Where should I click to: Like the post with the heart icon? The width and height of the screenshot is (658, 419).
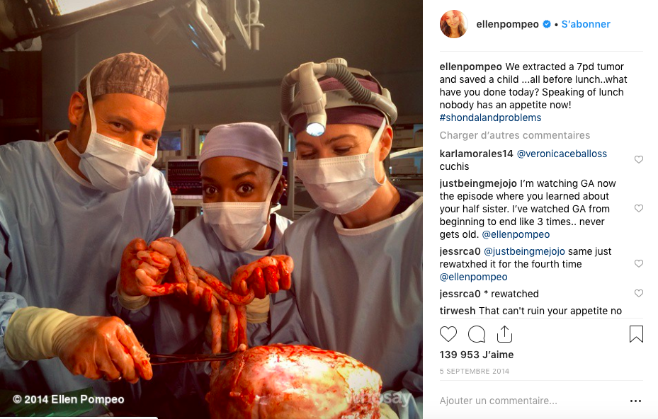tap(448, 334)
